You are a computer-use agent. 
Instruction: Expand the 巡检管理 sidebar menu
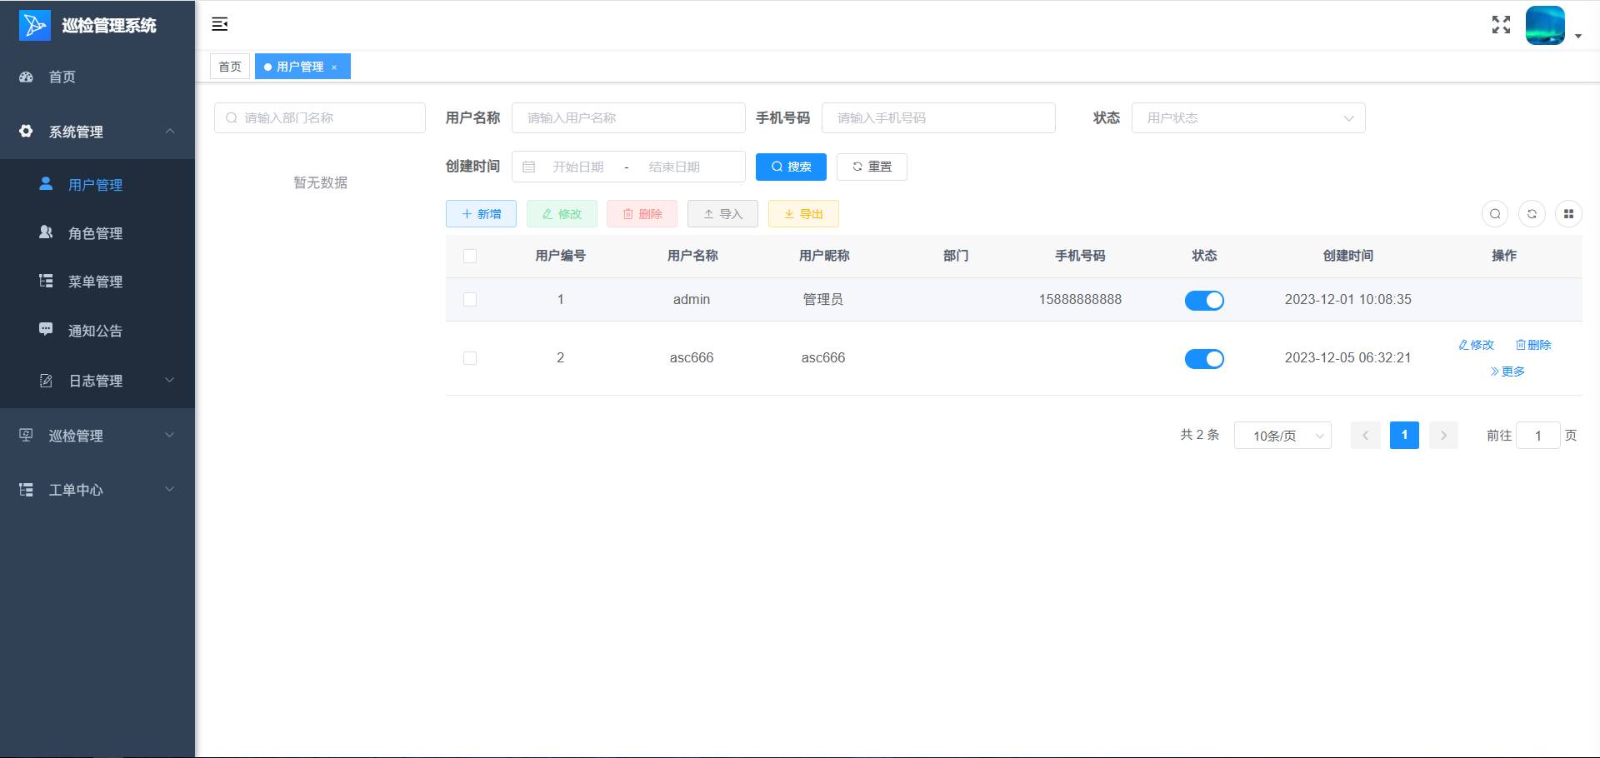click(97, 436)
